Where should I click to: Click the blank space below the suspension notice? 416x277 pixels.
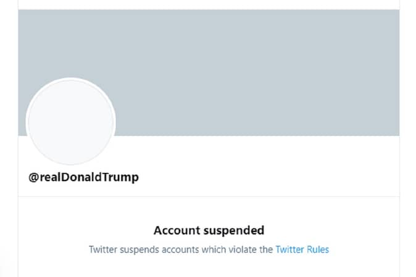tap(209, 268)
